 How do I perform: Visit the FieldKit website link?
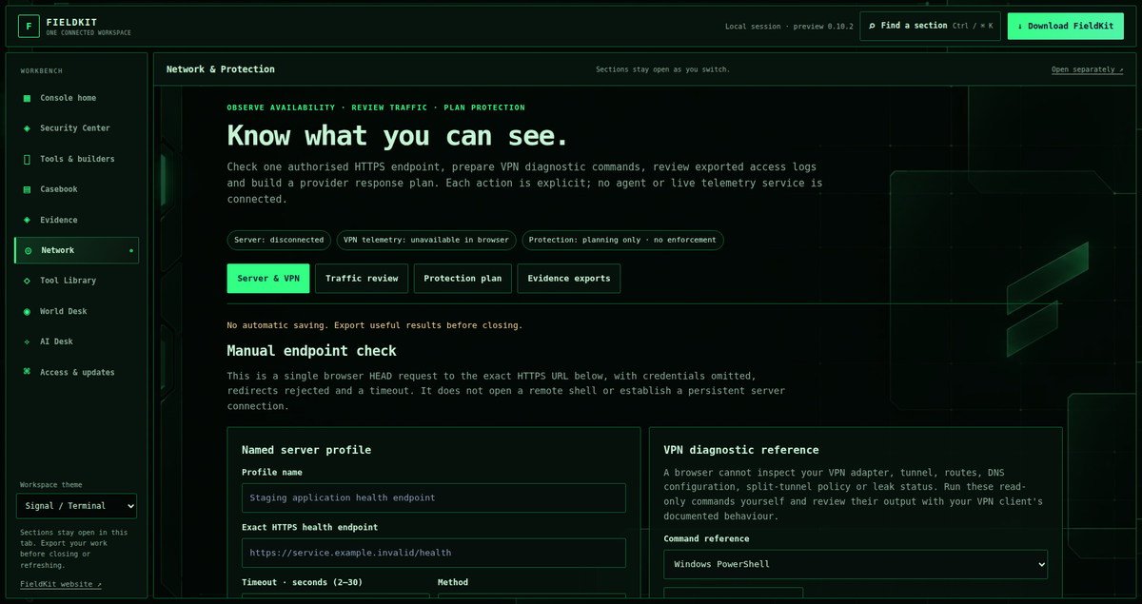click(x=61, y=584)
